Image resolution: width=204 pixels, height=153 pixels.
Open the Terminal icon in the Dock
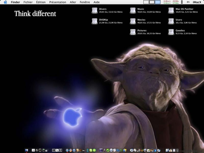click(54, 150)
